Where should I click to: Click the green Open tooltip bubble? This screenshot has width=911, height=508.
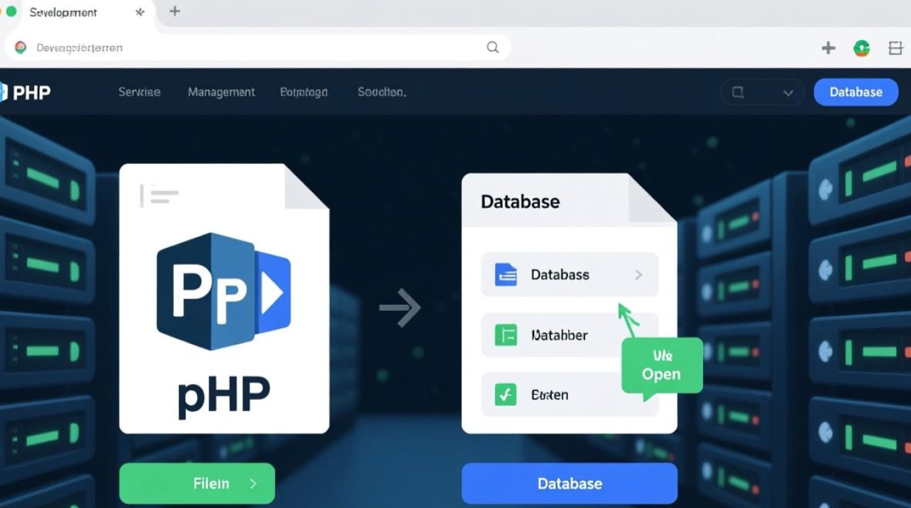click(x=661, y=366)
